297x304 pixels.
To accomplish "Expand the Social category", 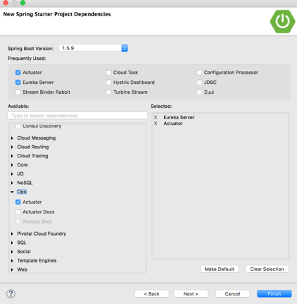I will tap(12, 252).
